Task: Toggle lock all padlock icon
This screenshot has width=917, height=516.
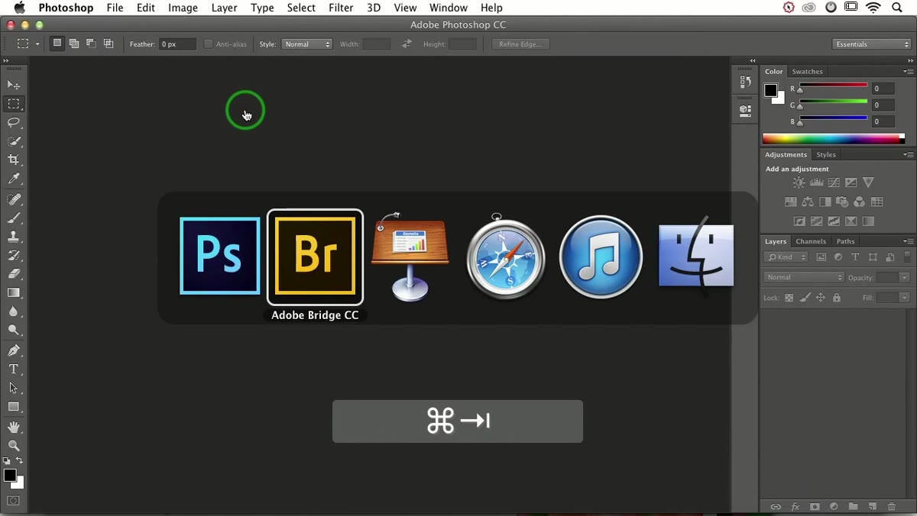Action: (x=837, y=298)
